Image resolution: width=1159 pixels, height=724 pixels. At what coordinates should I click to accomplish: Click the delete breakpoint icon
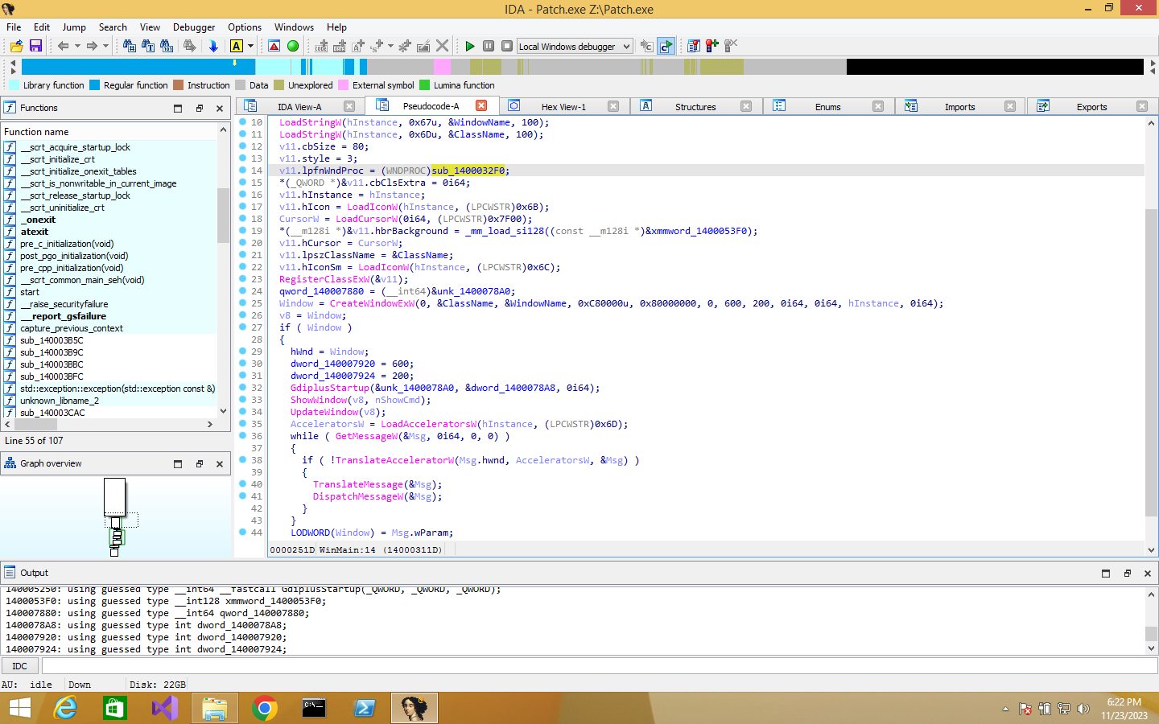(731, 46)
